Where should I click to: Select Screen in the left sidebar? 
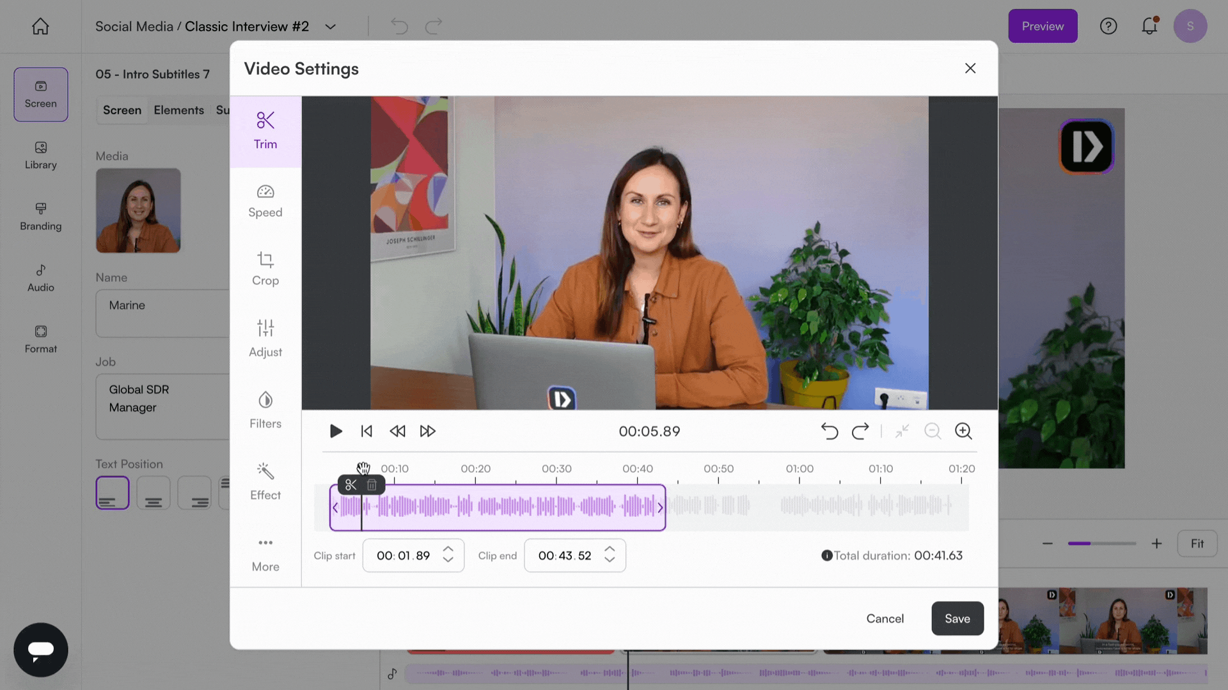(x=41, y=95)
